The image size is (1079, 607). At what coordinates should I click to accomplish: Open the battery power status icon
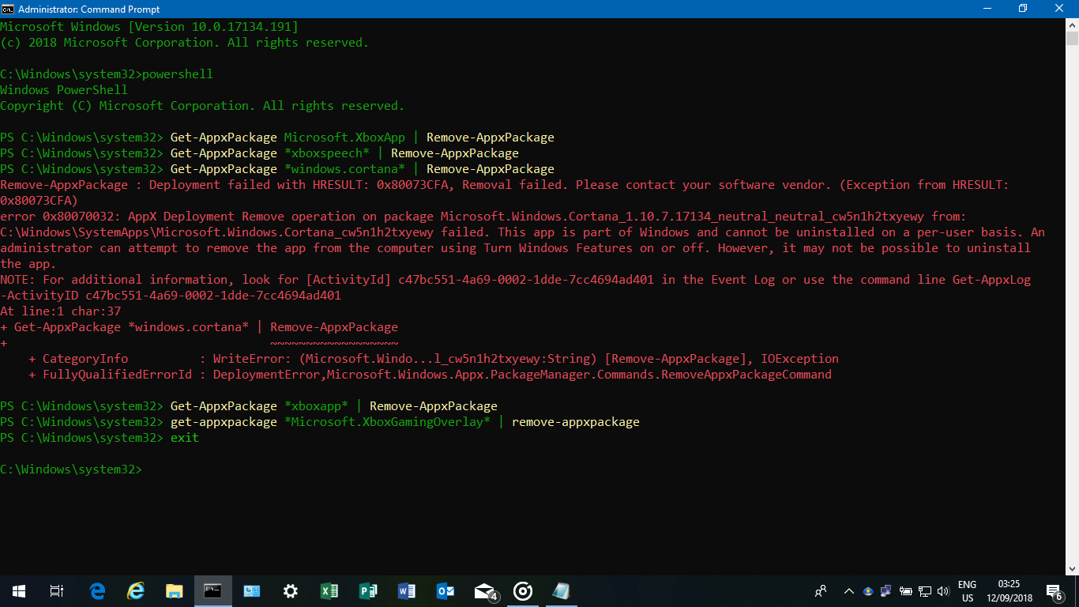[x=905, y=591]
